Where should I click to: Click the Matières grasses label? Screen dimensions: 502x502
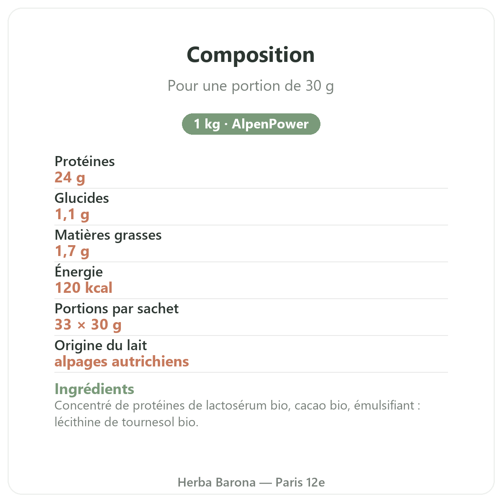(108, 235)
